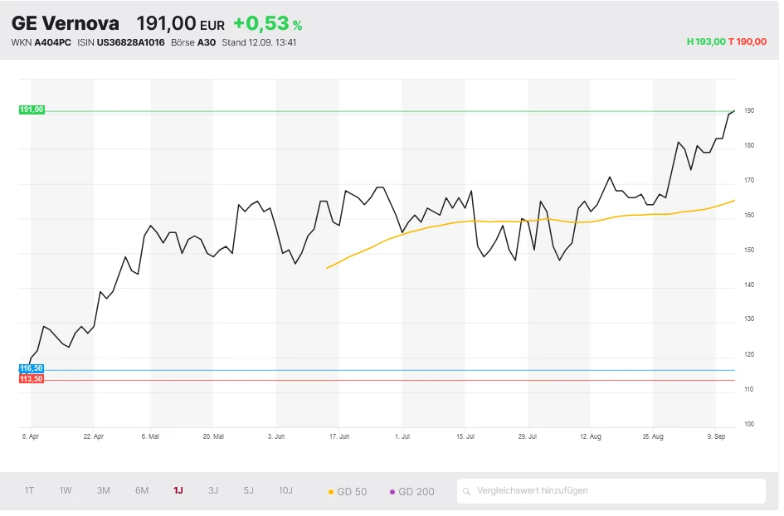This screenshot has width=784, height=516.
Task: Choose the 6M time range
Action: 142,490
